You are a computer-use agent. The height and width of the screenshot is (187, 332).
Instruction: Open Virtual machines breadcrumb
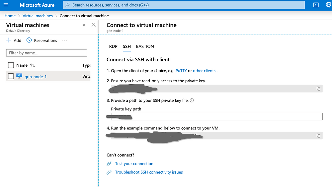(x=38, y=16)
